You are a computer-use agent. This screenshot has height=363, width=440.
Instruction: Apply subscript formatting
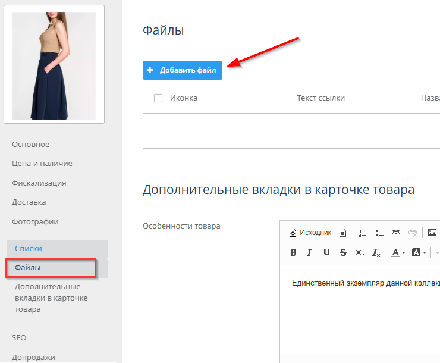tap(360, 252)
